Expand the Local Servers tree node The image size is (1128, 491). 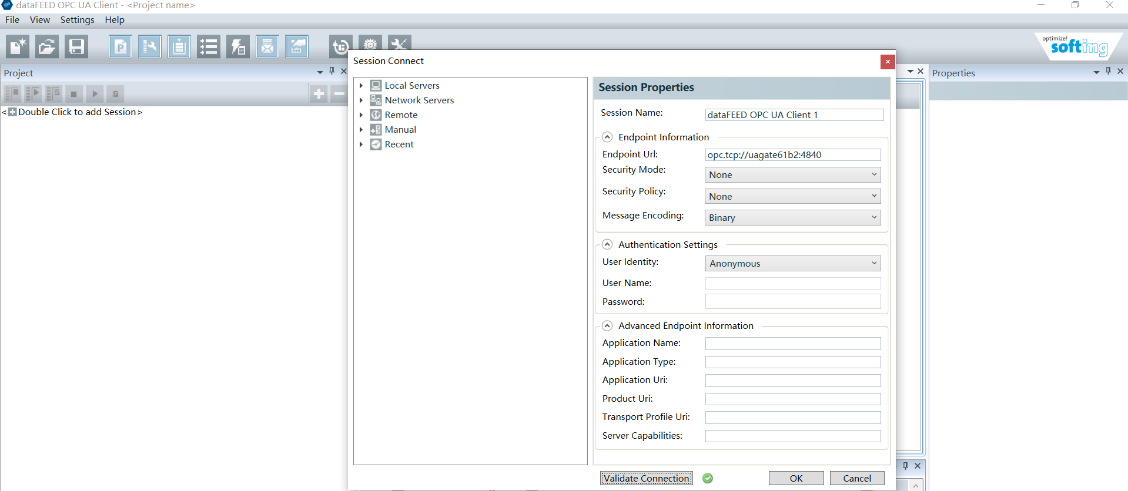[x=361, y=86]
